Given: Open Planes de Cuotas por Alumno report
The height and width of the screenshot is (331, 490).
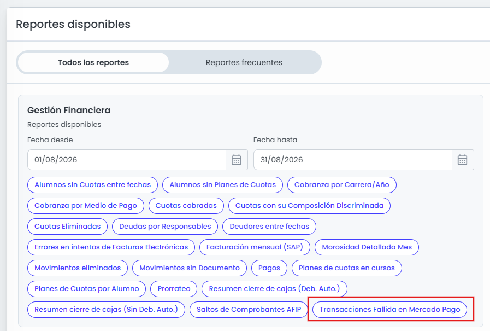Looking at the screenshot, I should point(86,289).
